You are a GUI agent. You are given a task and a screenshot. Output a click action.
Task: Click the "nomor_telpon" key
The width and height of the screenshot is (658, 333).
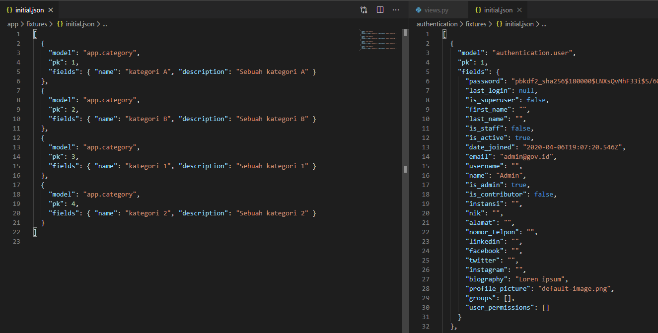click(x=492, y=232)
